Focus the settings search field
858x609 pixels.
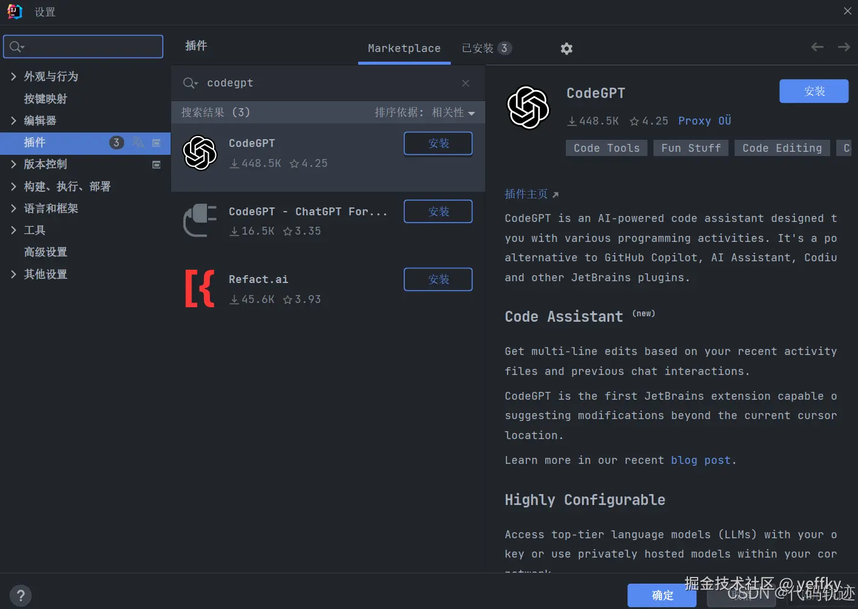83,47
